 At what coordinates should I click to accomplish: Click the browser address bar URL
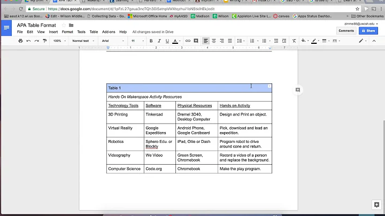(132, 9)
